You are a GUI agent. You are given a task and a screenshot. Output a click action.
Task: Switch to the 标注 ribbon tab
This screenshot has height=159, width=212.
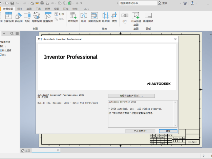[x=20, y=9]
